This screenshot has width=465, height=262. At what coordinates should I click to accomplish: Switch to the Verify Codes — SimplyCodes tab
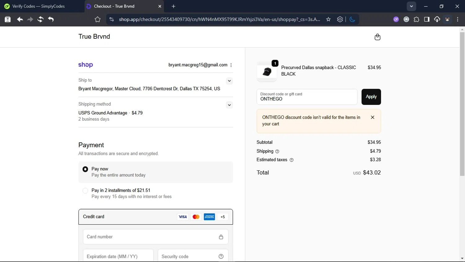tap(38, 6)
